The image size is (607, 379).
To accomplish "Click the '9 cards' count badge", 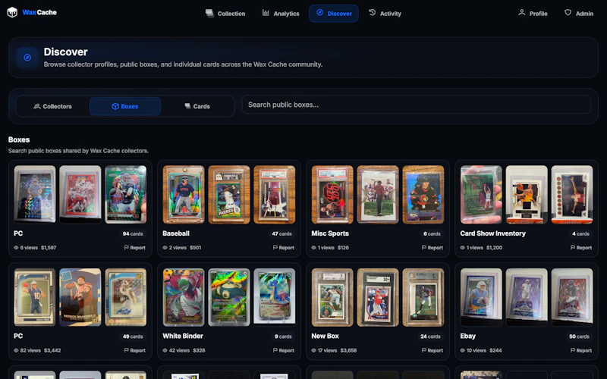I will pyautogui.click(x=283, y=337).
